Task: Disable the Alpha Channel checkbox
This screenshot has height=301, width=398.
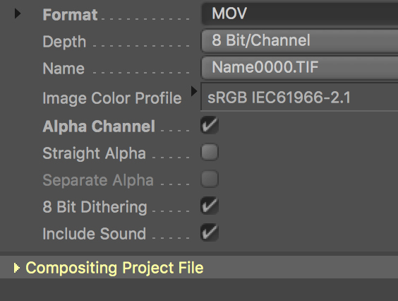Action: pyautogui.click(x=210, y=125)
